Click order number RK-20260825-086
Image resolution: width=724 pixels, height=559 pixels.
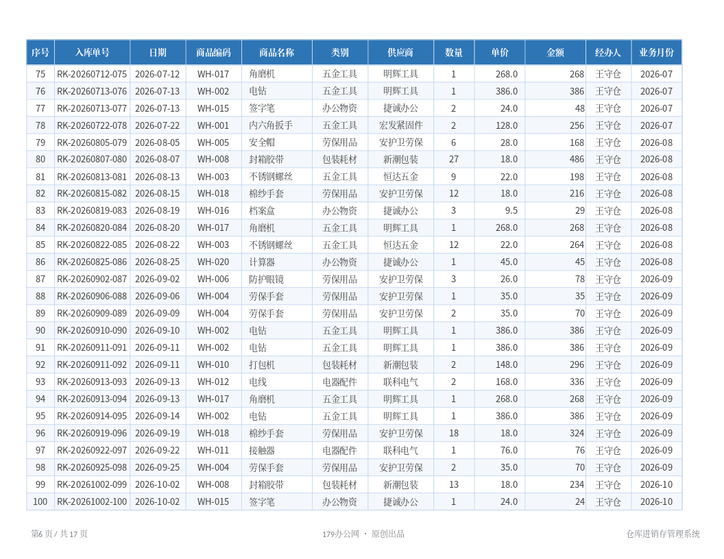click(92, 262)
